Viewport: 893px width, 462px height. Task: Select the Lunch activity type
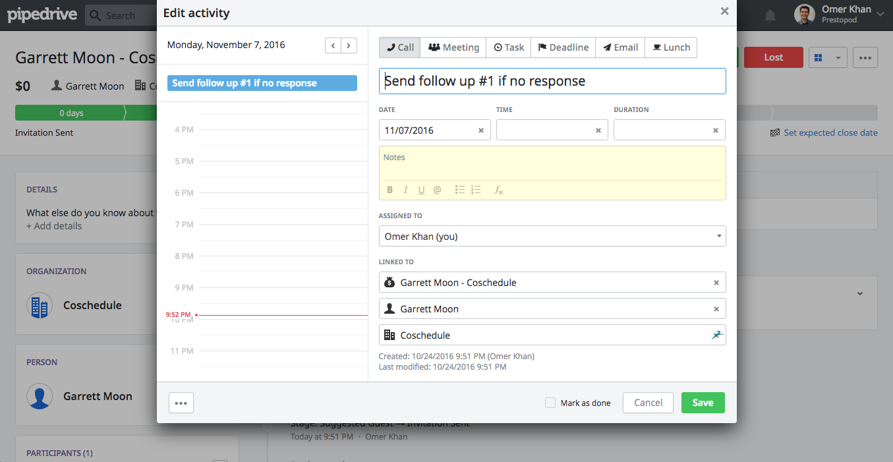[671, 47]
